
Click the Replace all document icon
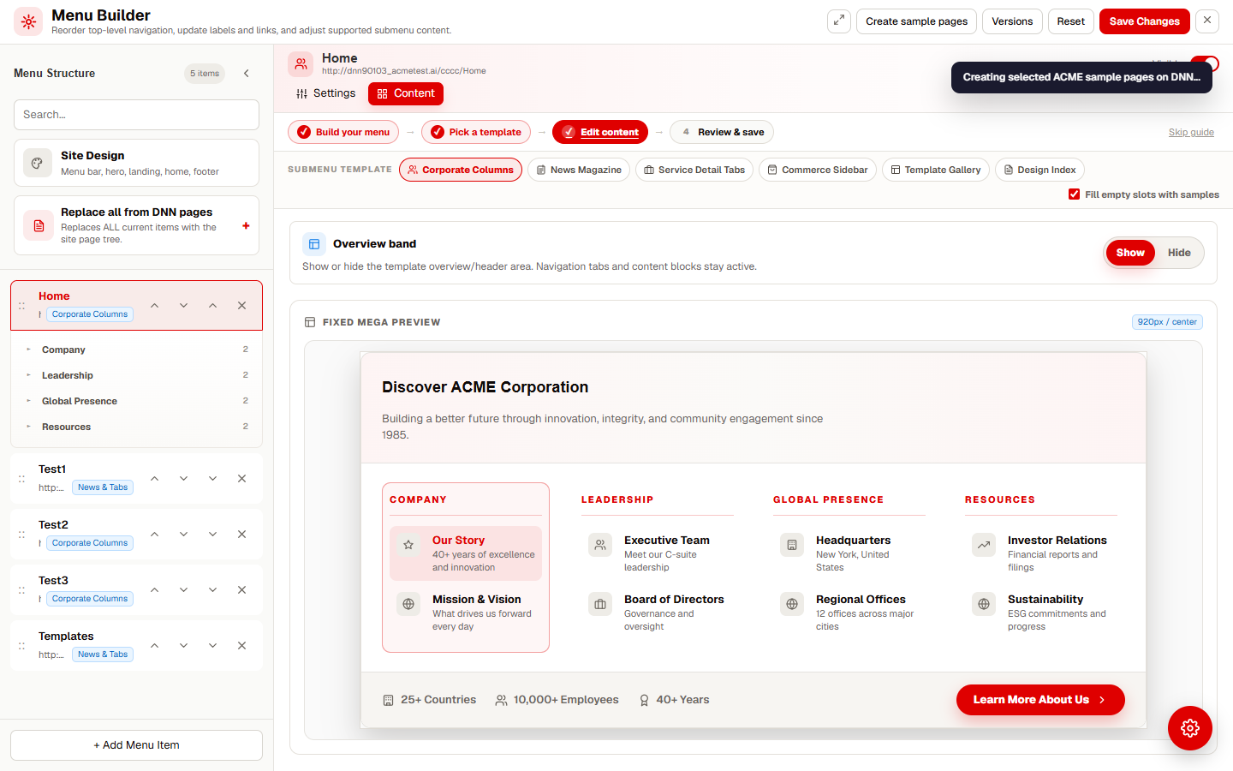(x=39, y=225)
